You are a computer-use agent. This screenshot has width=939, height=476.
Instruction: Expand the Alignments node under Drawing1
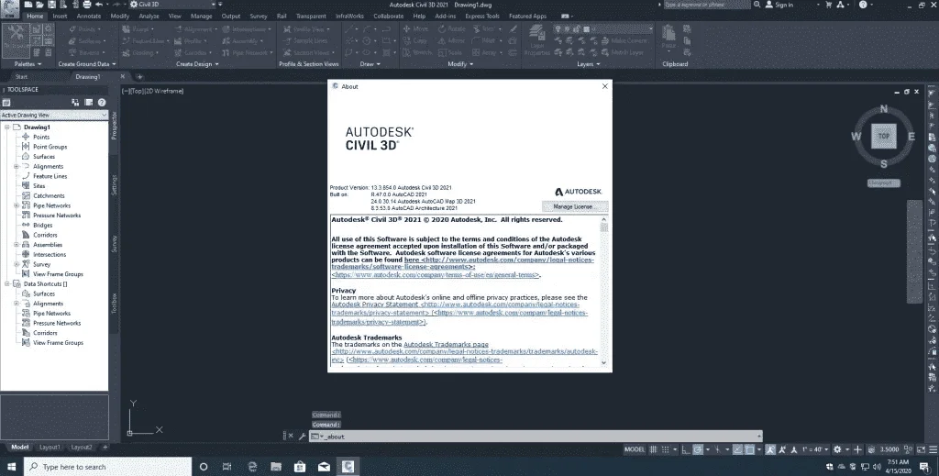[17, 166]
